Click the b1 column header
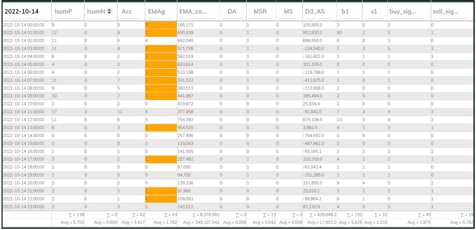Viewport: 476px width, 230px height. pos(345,11)
